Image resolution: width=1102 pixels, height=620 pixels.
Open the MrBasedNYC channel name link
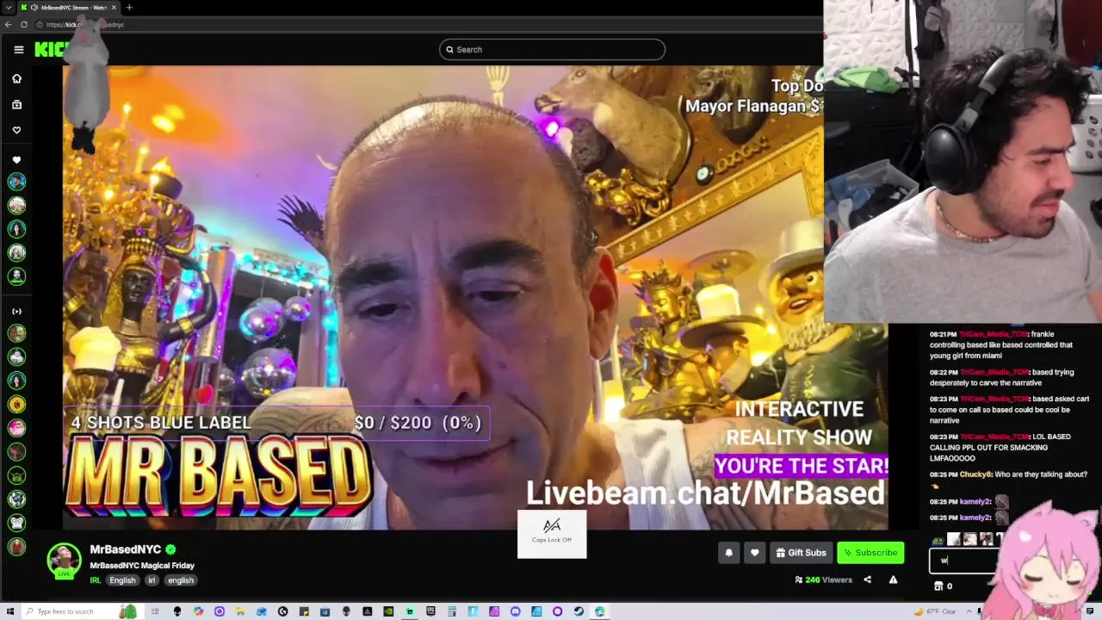pyautogui.click(x=126, y=549)
